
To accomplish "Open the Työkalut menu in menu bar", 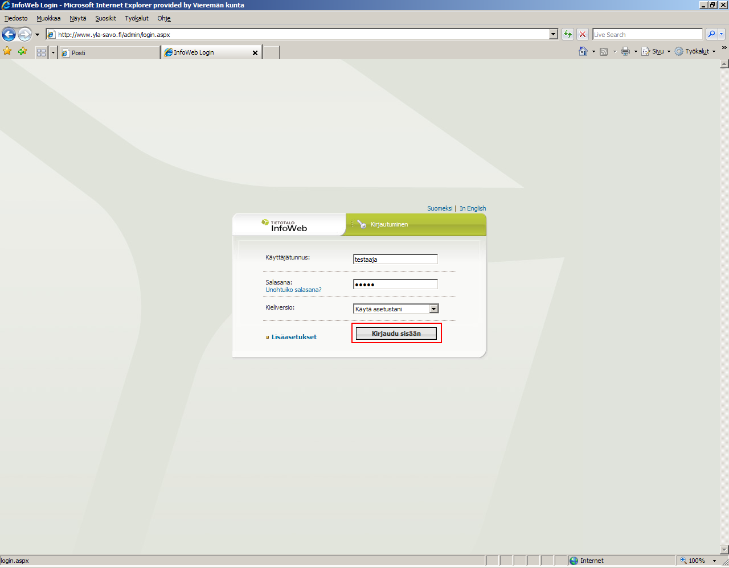I will point(137,18).
